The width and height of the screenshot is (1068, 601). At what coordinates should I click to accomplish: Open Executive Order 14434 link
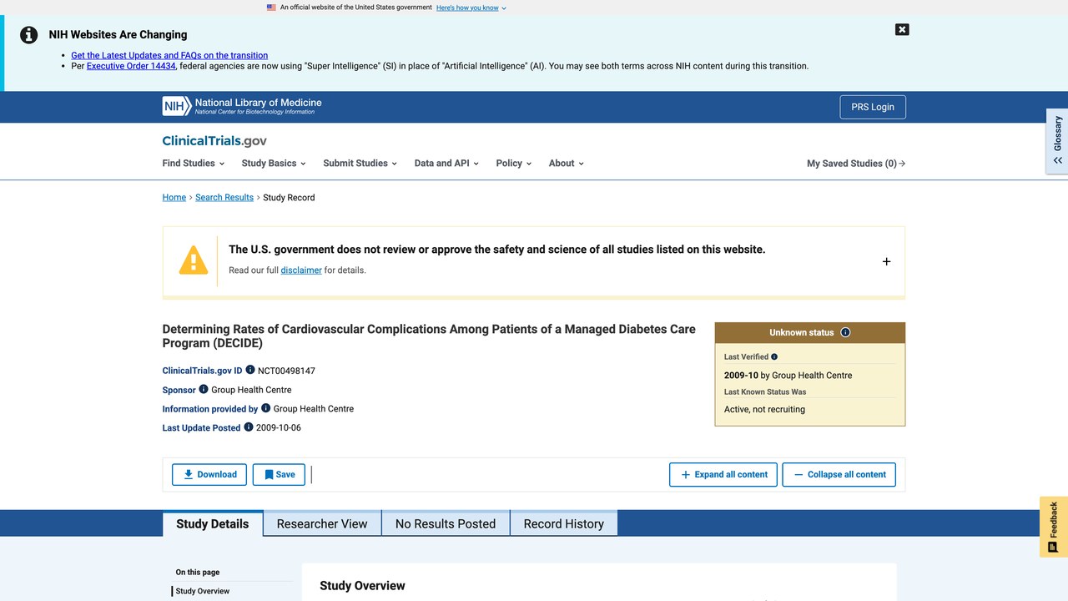131,66
